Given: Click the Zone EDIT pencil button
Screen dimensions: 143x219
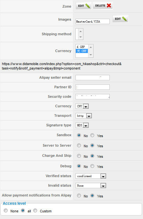Looking at the screenshot, I should (84, 6).
